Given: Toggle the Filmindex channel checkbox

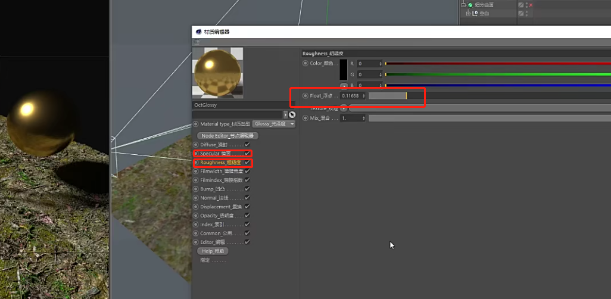Looking at the screenshot, I should pos(247,180).
